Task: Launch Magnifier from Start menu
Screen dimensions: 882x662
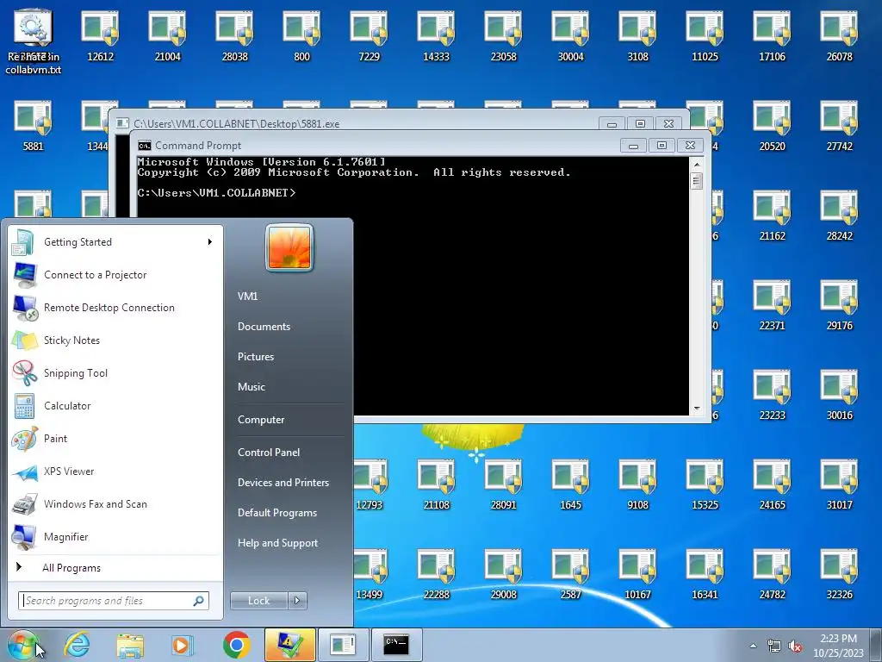Action: pos(115,536)
